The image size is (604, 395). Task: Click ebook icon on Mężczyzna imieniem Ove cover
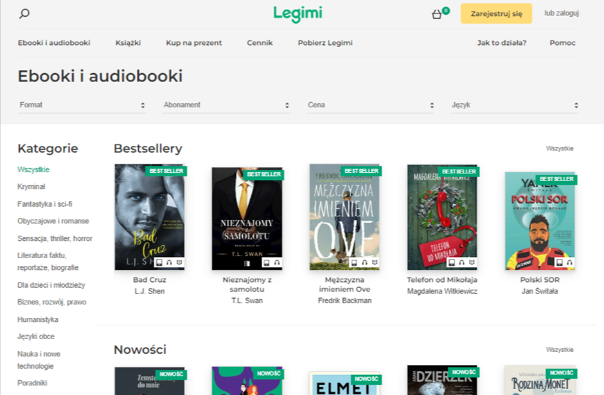point(354,263)
